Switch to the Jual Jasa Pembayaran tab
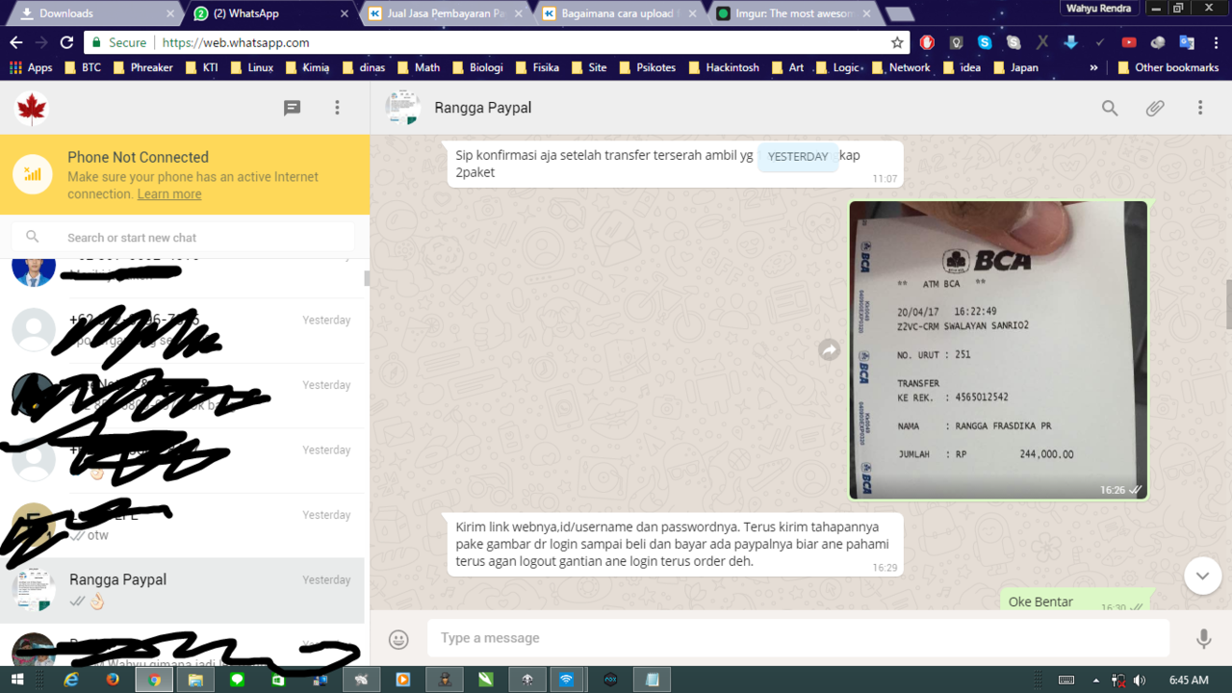Screen dimensions: 1232x693 click(x=445, y=13)
